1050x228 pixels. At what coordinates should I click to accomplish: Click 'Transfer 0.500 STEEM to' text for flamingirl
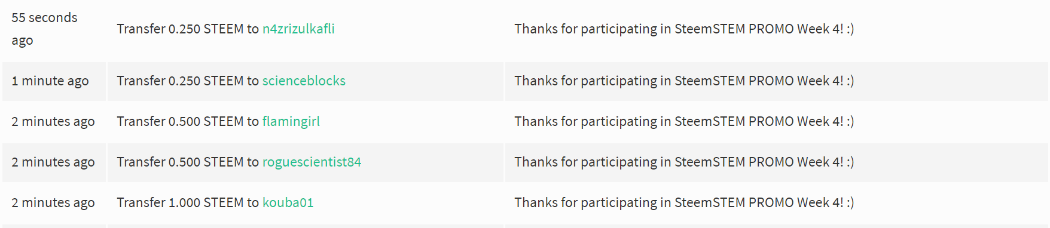188,121
